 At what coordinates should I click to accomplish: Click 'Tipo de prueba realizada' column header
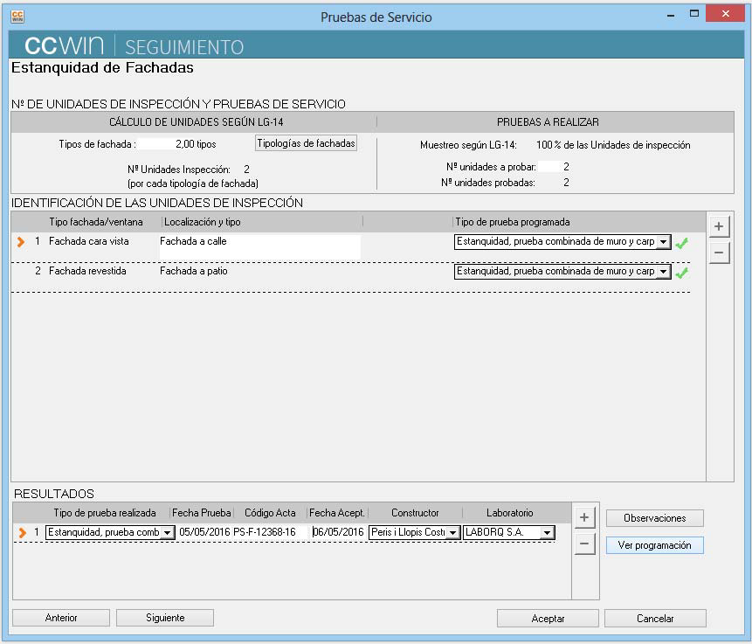click(105, 513)
